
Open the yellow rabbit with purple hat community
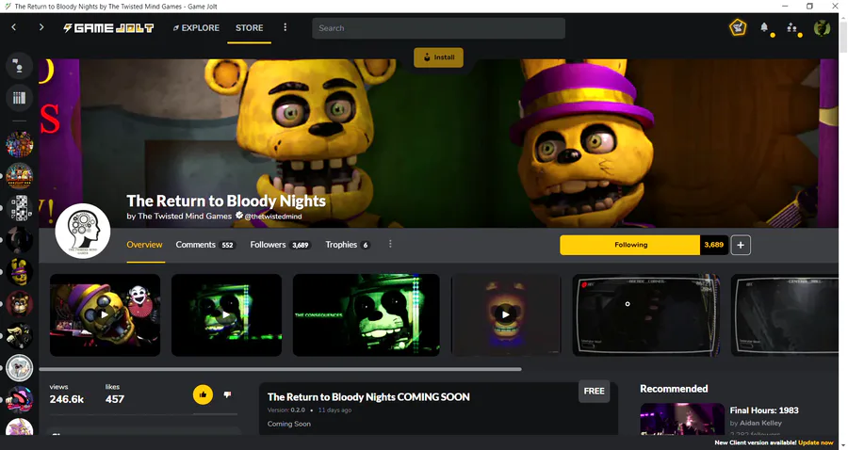point(20,272)
